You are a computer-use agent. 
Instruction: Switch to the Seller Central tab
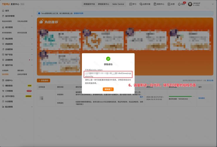[x=118, y=4]
